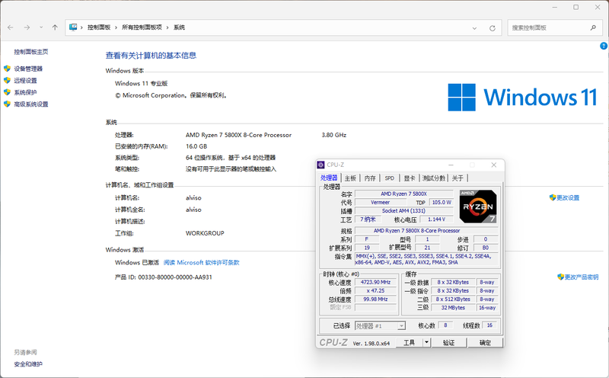Open the 測試分數 tab in CPU-Z
Viewport: 609px width, 378px height.
pos(434,178)
